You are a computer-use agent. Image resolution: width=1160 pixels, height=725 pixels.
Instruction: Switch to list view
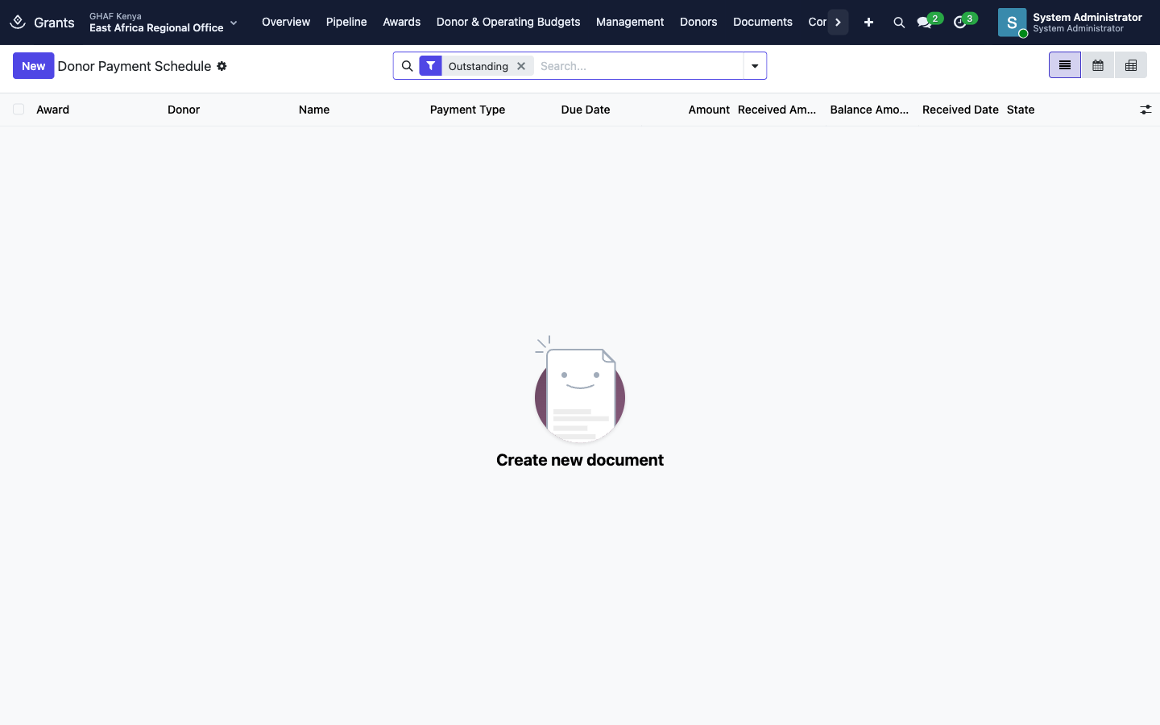pyautogui.click(x=1065, y=65)
